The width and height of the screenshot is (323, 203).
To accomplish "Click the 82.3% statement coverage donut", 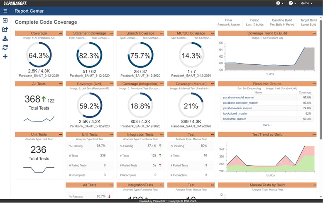I will tap(89, 55).
